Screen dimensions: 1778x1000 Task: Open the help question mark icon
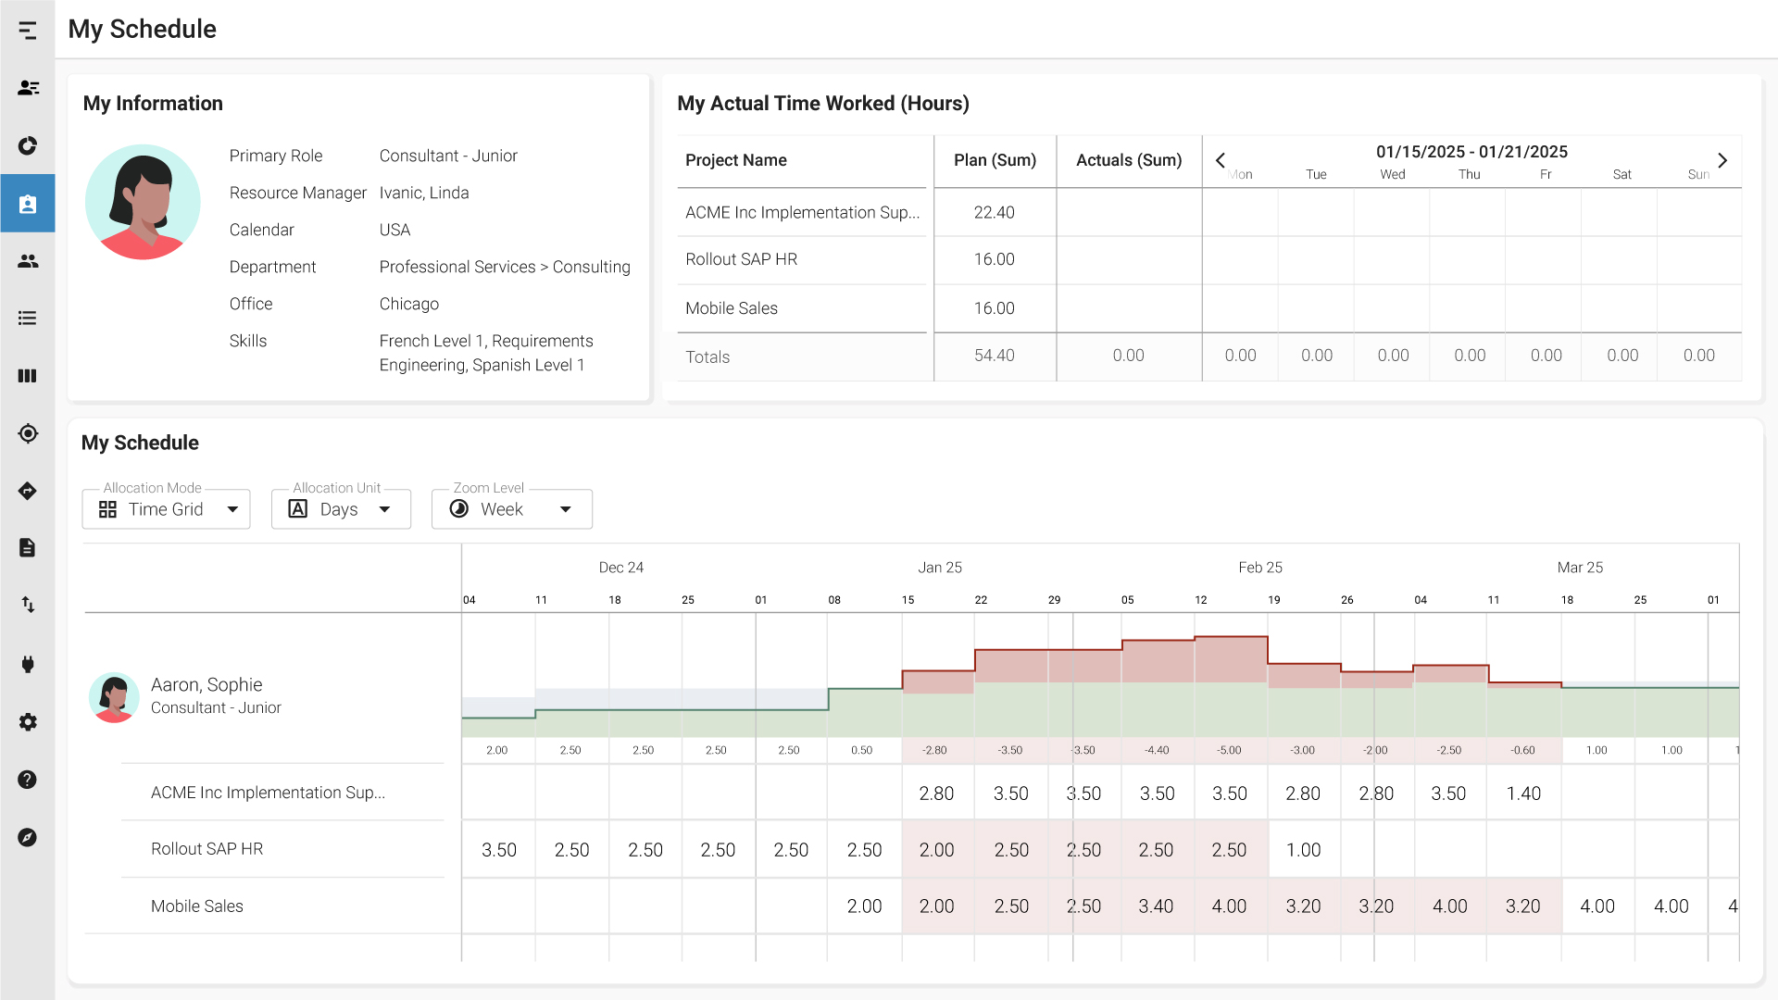click(28, 780)
